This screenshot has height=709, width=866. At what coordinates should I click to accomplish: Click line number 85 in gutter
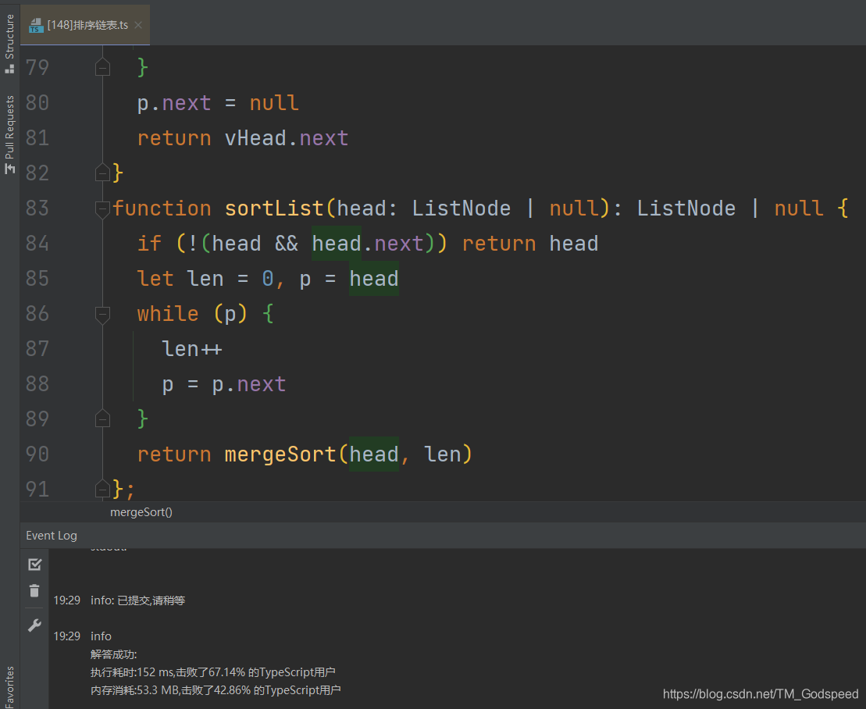click(x=37, y=279)
